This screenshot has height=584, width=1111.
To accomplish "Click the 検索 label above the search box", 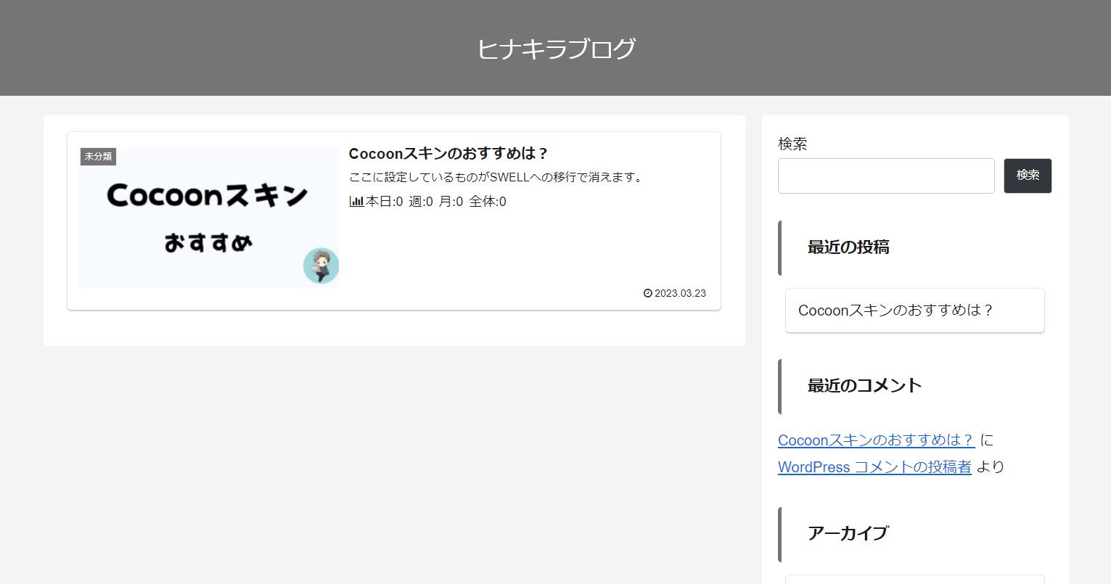I will [792, 144].
